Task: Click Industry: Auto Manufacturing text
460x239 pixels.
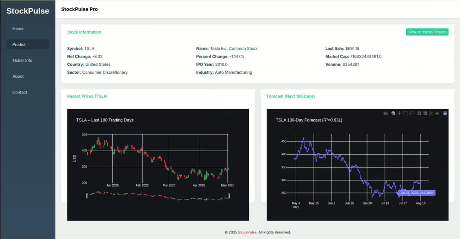Action: click(224, 72)
